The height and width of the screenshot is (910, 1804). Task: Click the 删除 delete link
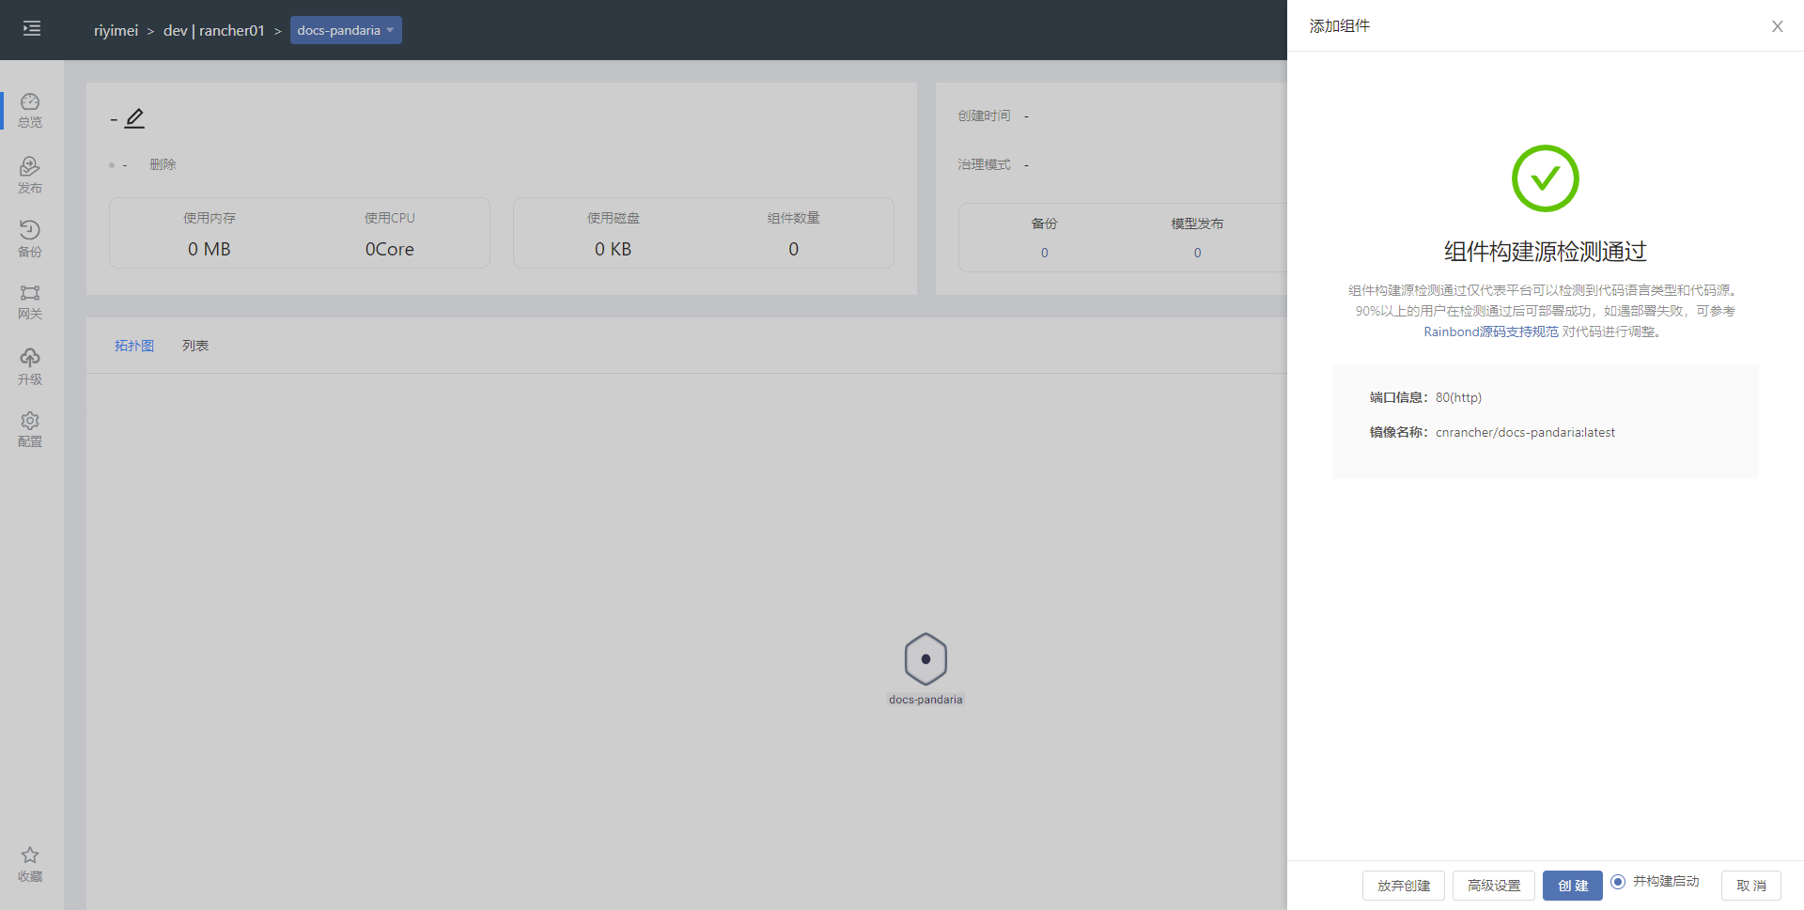(x=163, y=164)
